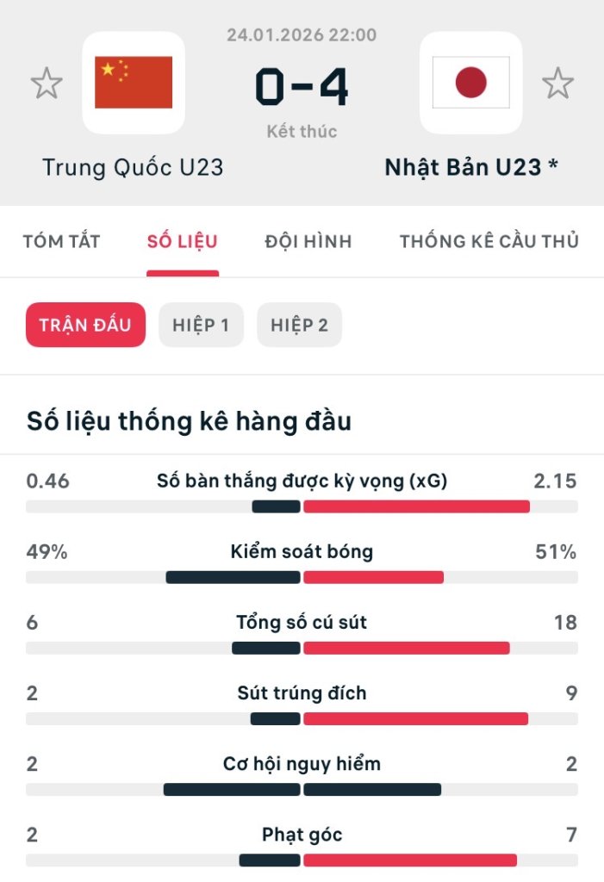Select the SỐ LIỆU tab
Image resolution: width=604 pixels, height=882 pixels.
pyautogui.click(x=182, y=241)
